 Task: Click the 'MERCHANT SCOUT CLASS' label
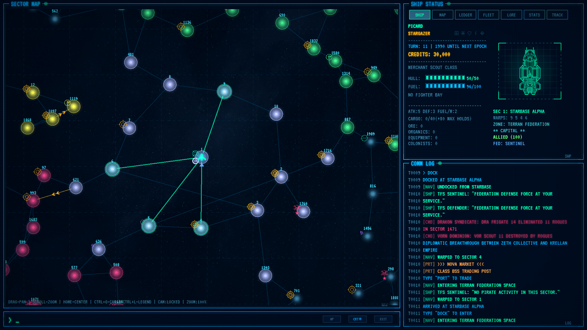coord(432,68)
